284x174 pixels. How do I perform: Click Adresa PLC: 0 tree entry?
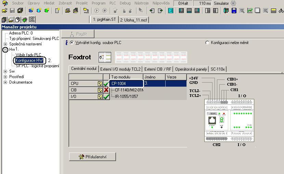coord(21,33)
